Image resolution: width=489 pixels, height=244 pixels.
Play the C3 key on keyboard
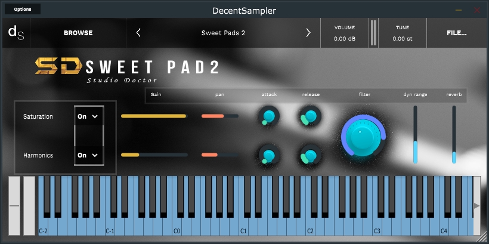click(x=377, y=227)
